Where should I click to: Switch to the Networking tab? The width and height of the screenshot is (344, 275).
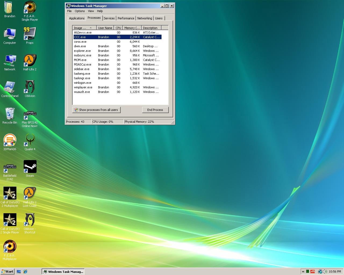click(145, 18)
